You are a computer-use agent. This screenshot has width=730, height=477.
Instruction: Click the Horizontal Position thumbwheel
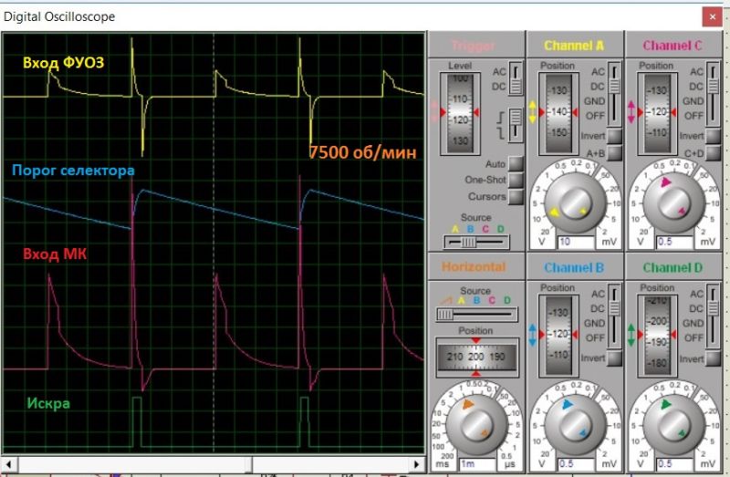(x=476, y=357)
